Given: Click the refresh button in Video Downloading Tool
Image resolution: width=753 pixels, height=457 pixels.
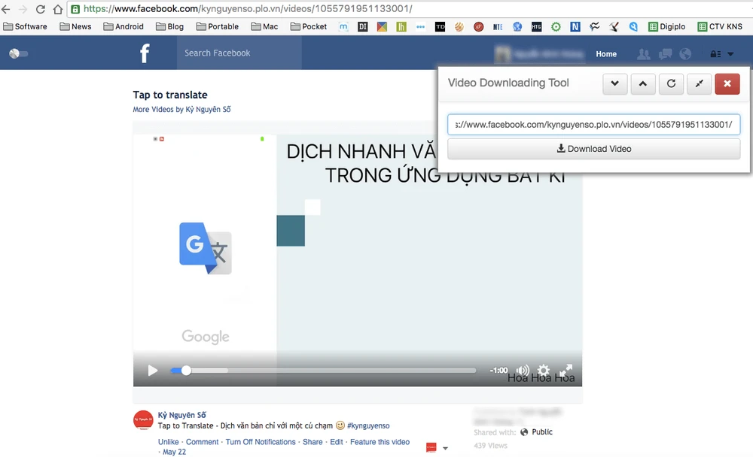Looking at the screenshot, I should (671, 83).
